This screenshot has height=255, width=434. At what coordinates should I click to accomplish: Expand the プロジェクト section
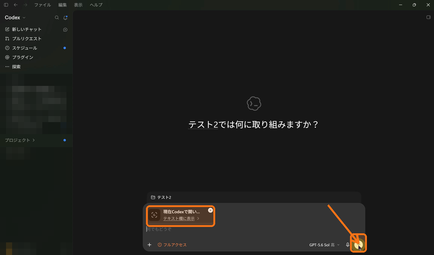pos(20,140)
